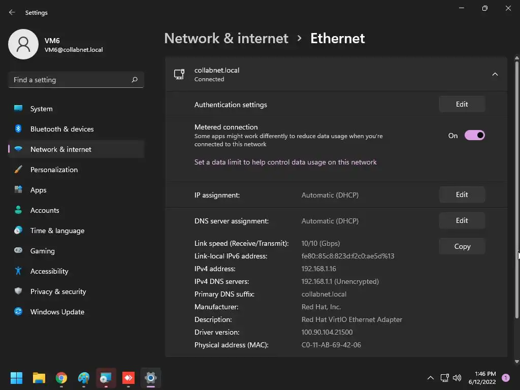Screen dimensions: 520x390
Task: Launch Google Chrome from the taskbar
Action: coord(61,378)
